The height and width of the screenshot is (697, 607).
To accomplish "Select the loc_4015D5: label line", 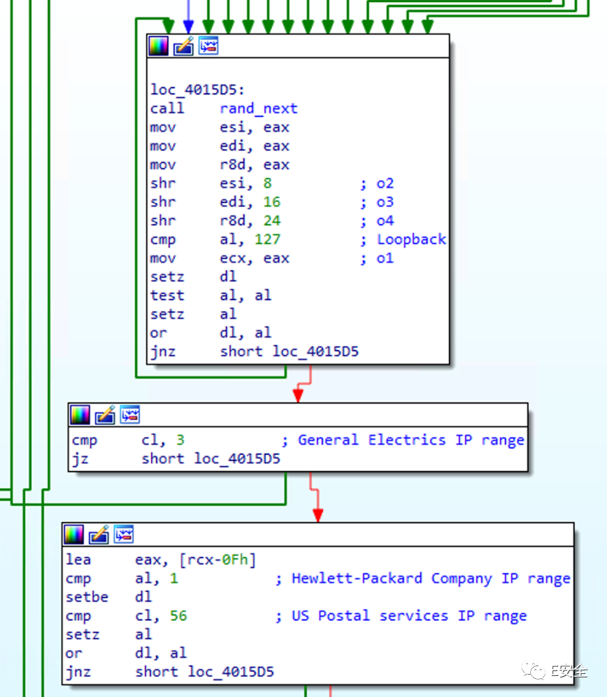I will pos(198,90).
